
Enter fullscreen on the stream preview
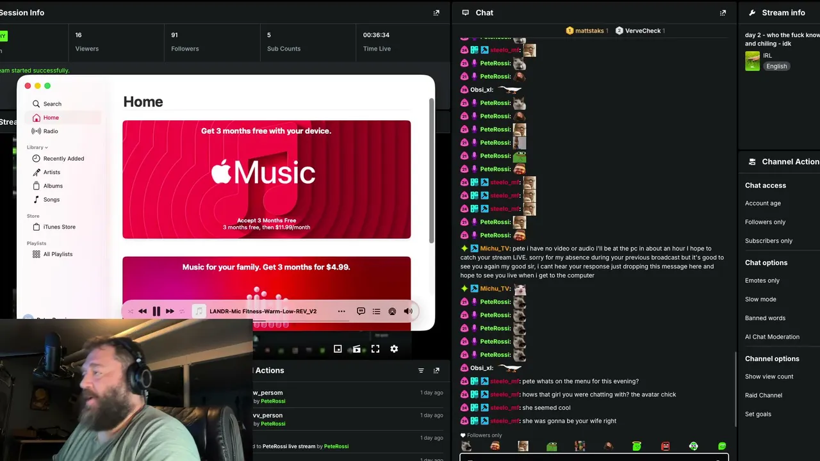(375, 349)
